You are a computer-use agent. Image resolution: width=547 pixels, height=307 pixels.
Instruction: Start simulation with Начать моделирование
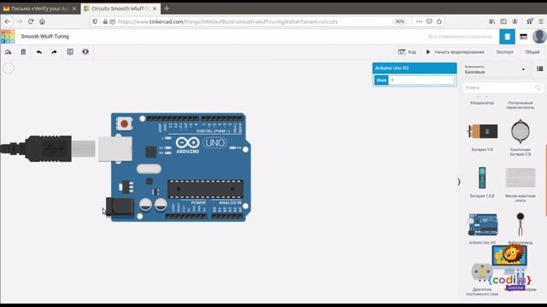point(456,52)
